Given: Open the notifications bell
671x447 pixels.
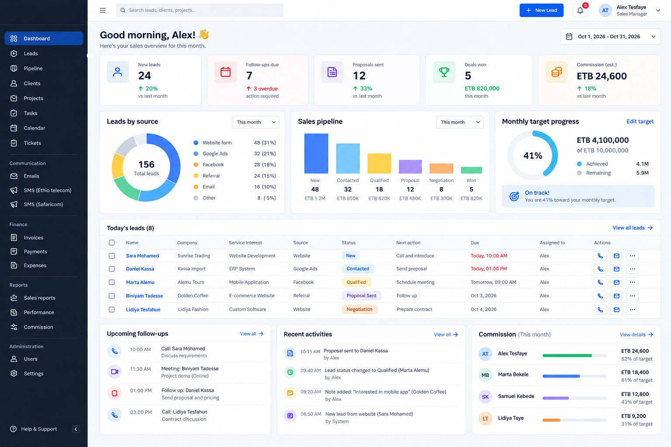Looking at the screenshot, I should coord(580,10).
